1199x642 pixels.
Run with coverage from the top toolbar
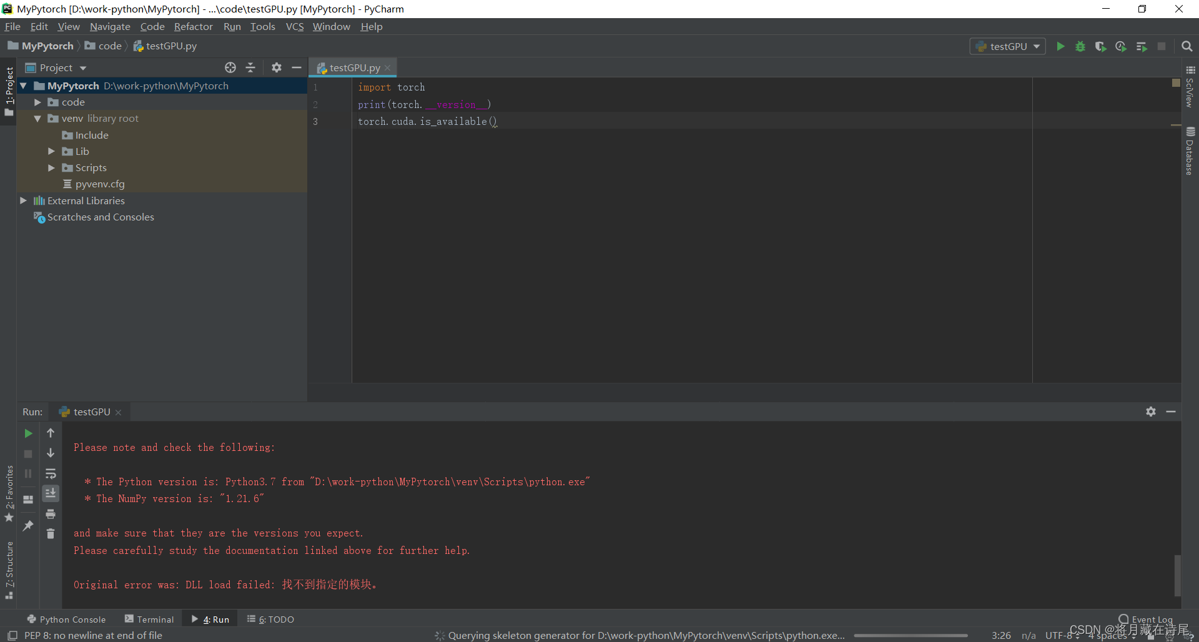pyautogui.click(x=1100, y=46)
